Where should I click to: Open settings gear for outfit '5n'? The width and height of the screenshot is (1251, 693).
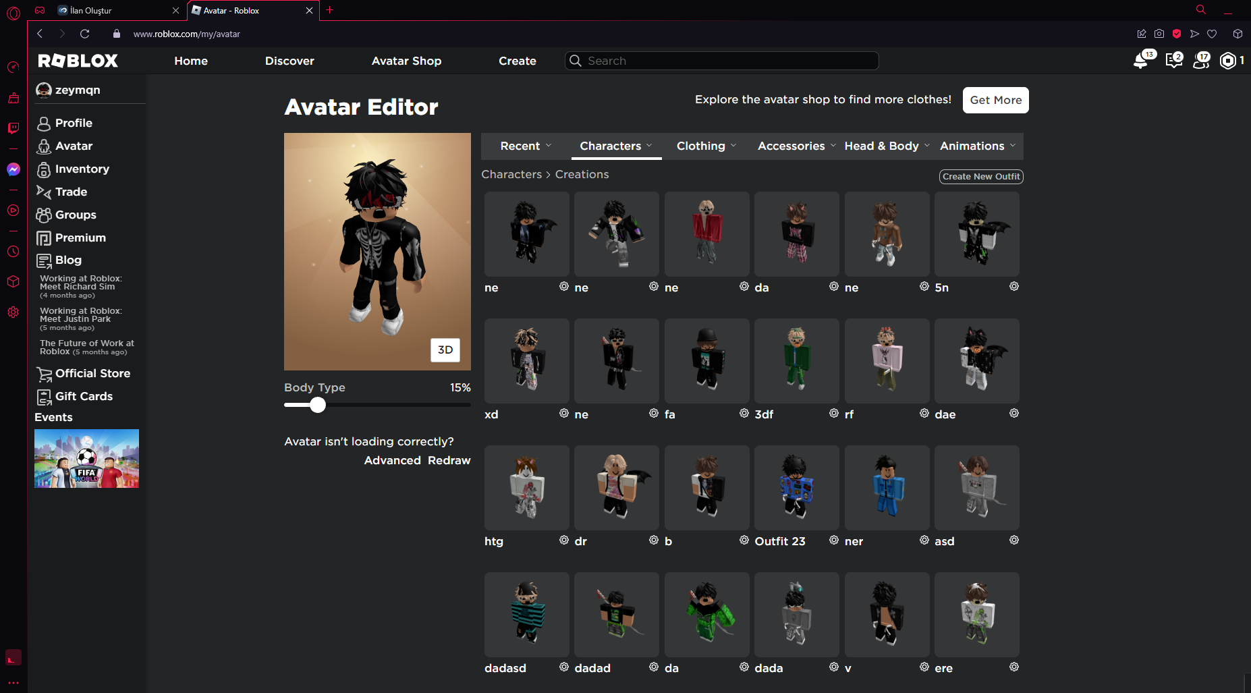[1014, 286]
